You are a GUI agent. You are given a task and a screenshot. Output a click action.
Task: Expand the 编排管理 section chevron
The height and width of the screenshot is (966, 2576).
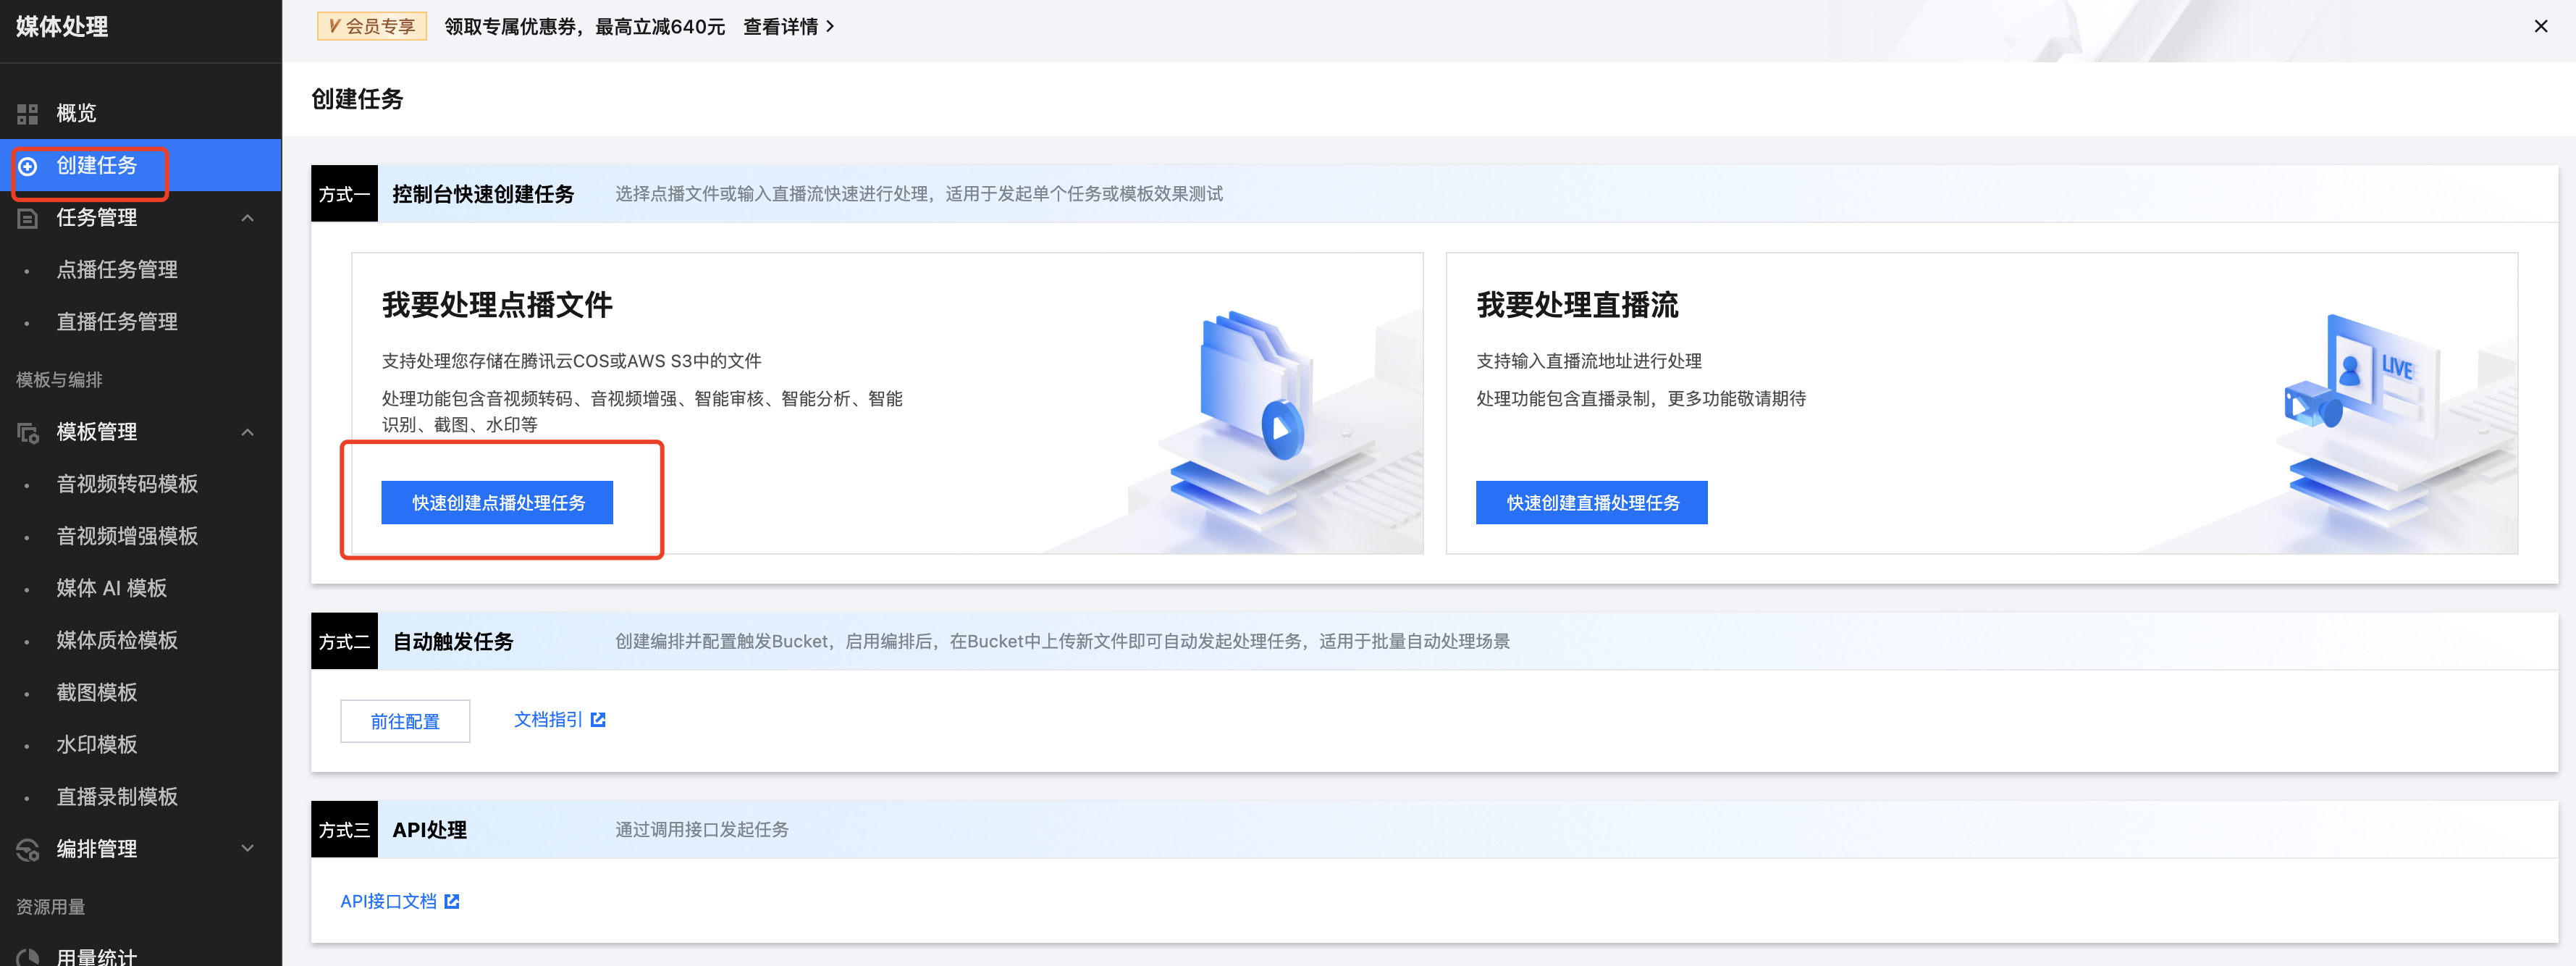coord(248,848)
